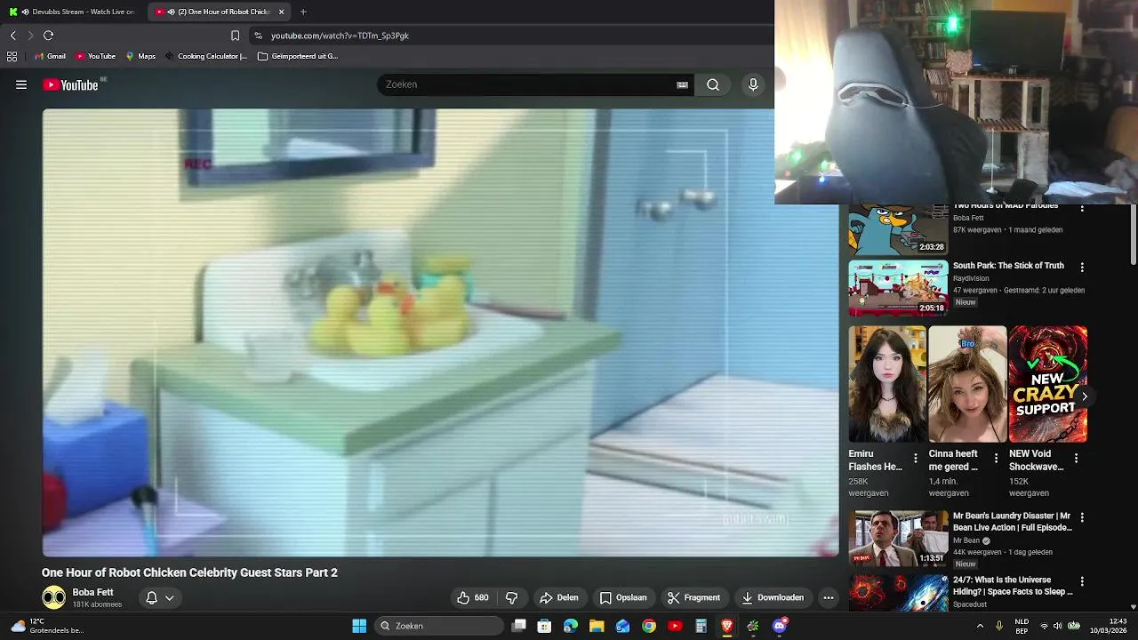The height and width of the screenshot is (640, 1138).
Task: Open Google Chrome from the taskbar
Action: pos(649,626)
